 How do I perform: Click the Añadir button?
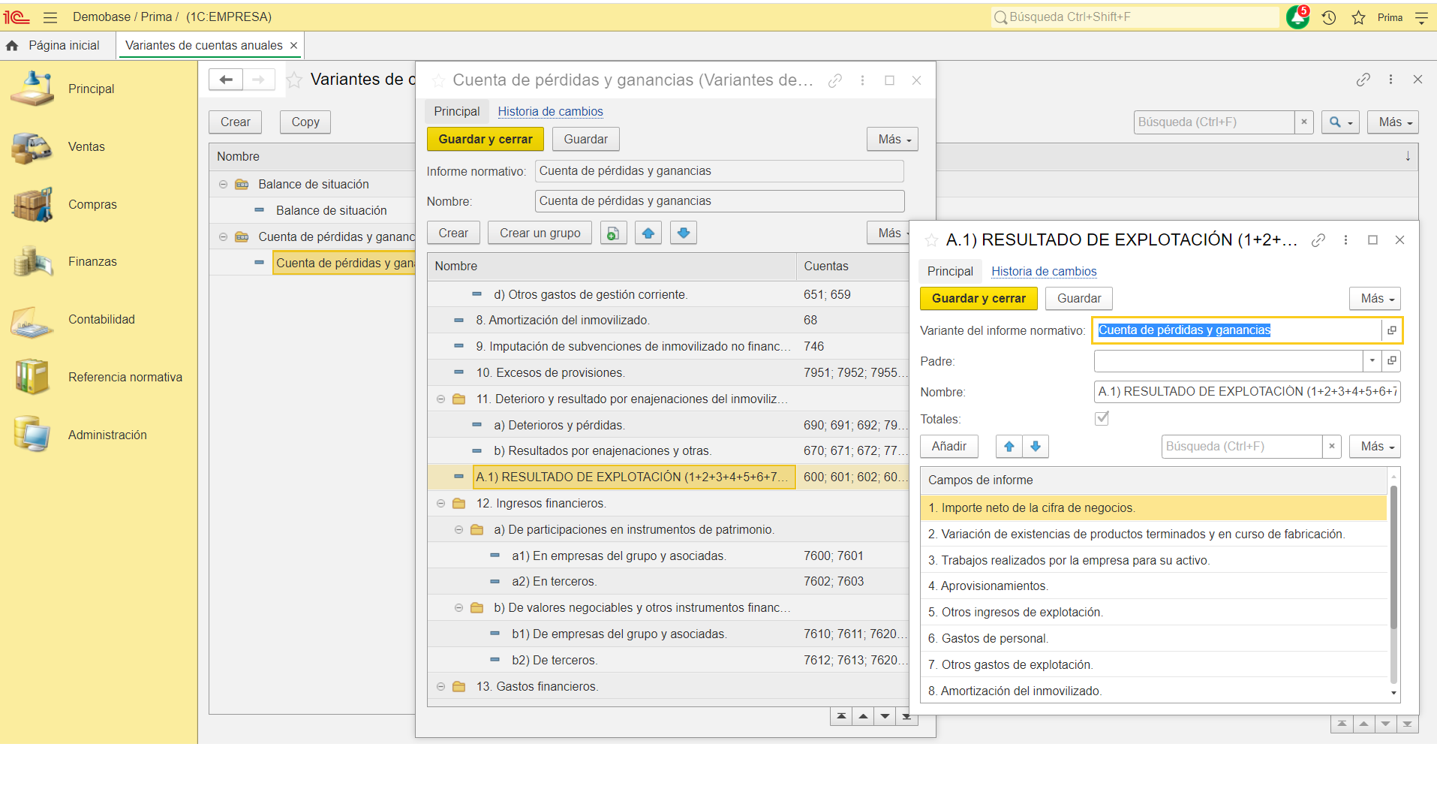point(948,447)
